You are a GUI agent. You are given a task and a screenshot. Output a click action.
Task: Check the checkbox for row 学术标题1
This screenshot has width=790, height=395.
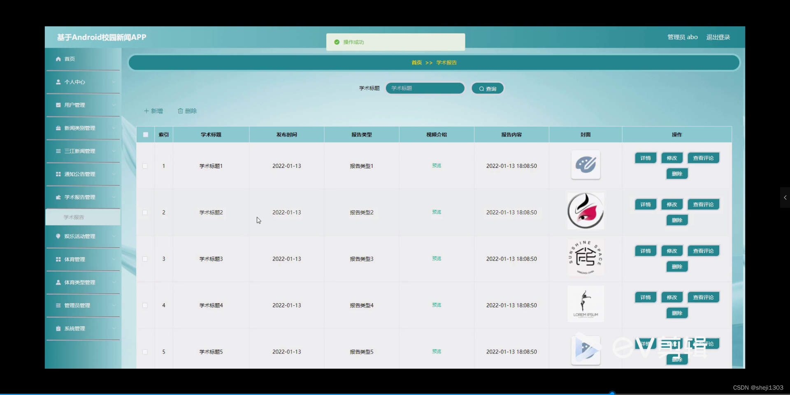point(145,166)
